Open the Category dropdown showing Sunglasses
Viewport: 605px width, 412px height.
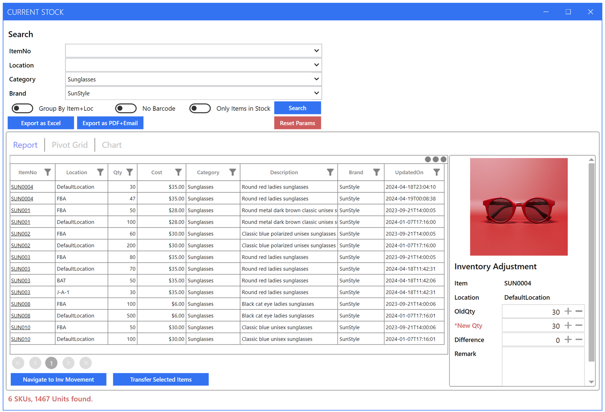coord(316,79)
